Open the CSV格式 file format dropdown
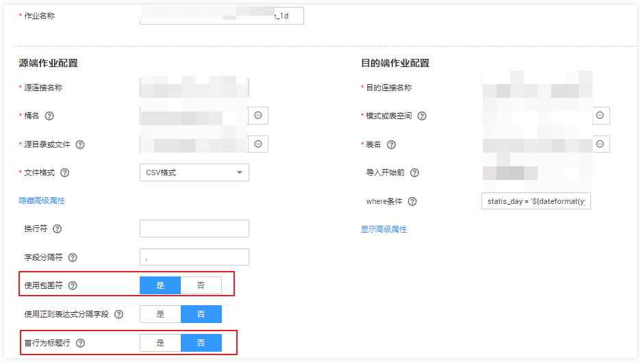The image size is (641, 362). coord(194,172)
